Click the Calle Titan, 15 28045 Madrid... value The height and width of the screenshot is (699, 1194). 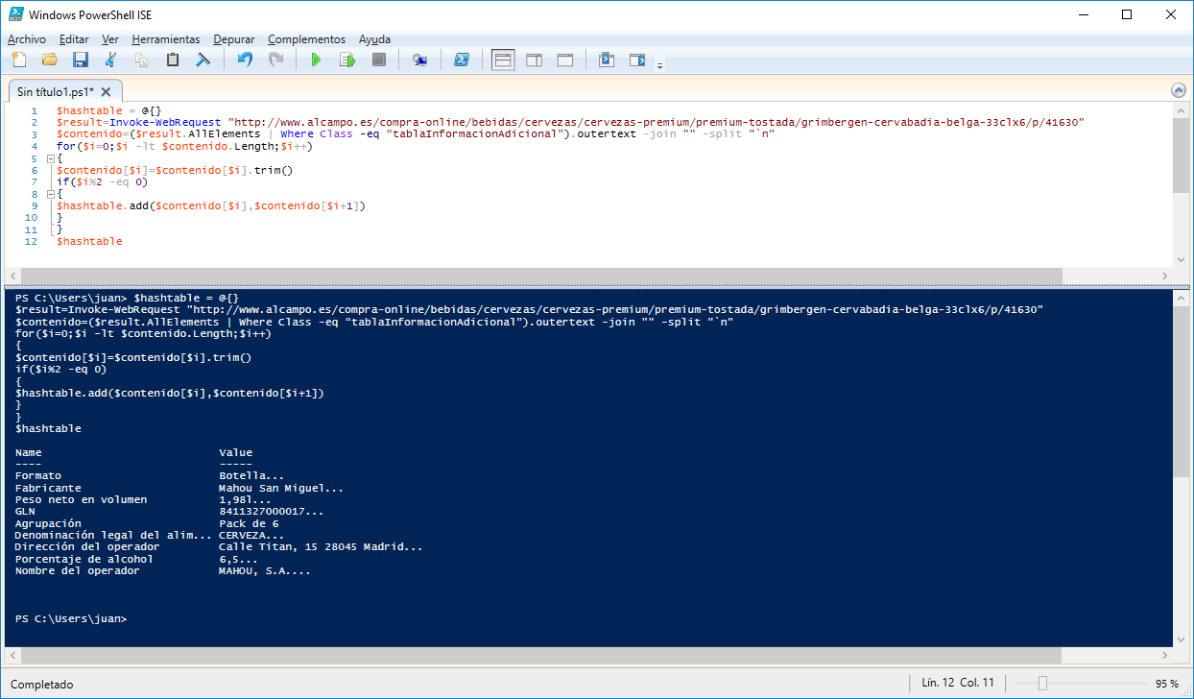click(321, 547)
